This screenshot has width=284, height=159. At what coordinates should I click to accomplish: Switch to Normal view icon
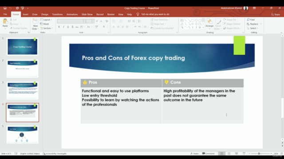click(x=222, y=154)
